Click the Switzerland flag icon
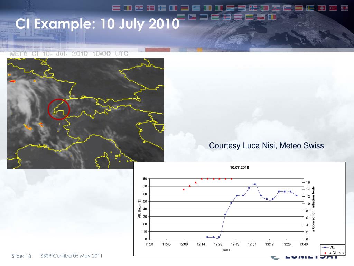 tap(322, 8)
